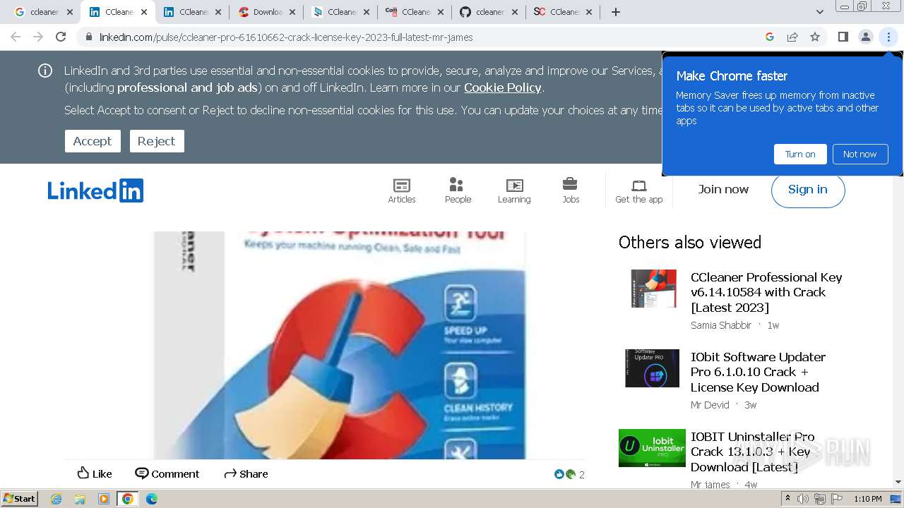Screen dimensions: 904x508
Task: Open the CCleaner Professional Key article thumbnail
Action: click(x=654, y=289)
